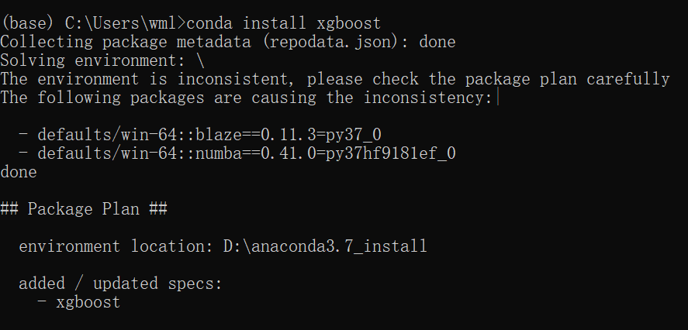Viewport: 688px width, 330px height.
Task: Click the orange text cursor after "inconsistency:"
Action: click(x=496, y=98)
